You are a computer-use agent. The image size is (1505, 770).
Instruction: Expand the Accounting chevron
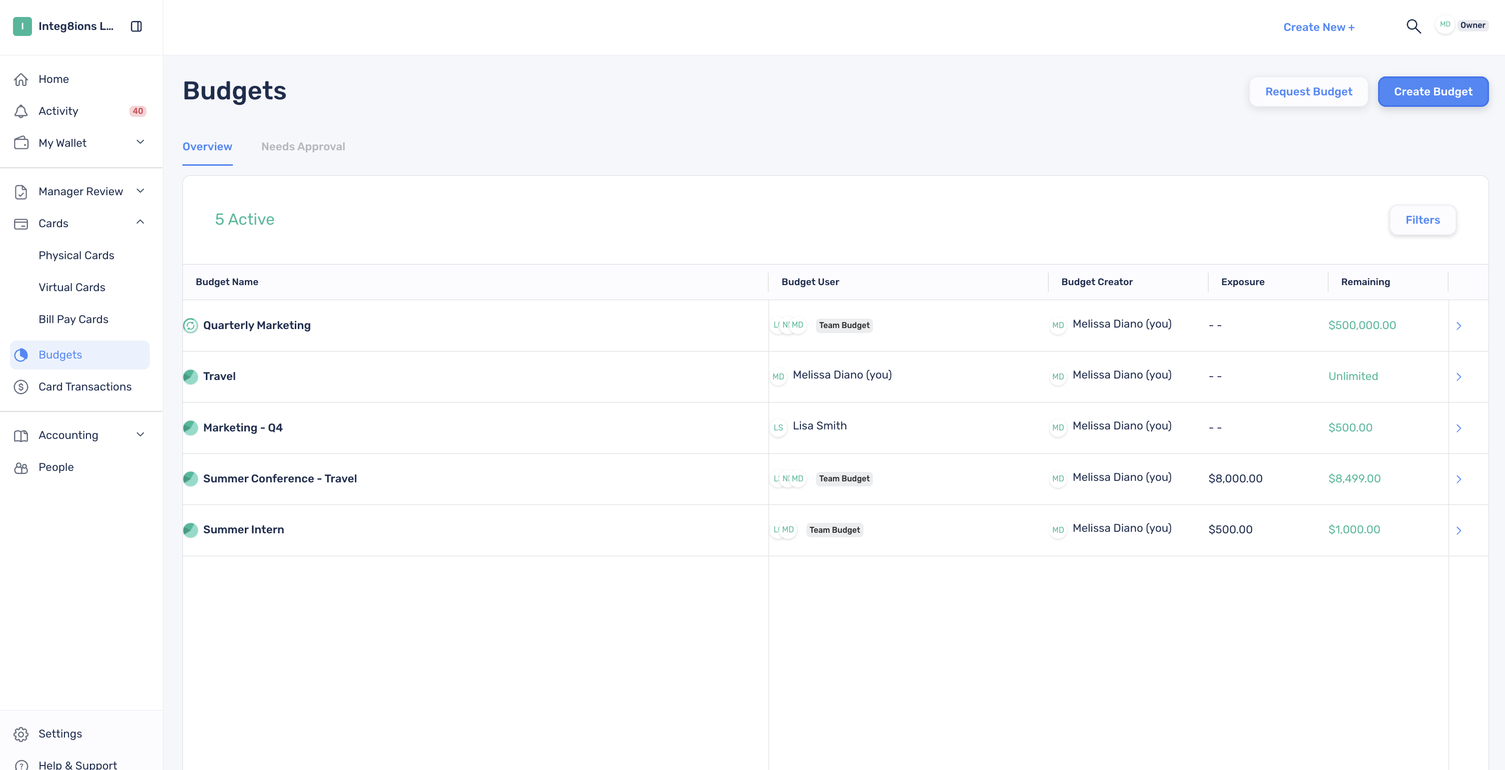pos(140,434)
